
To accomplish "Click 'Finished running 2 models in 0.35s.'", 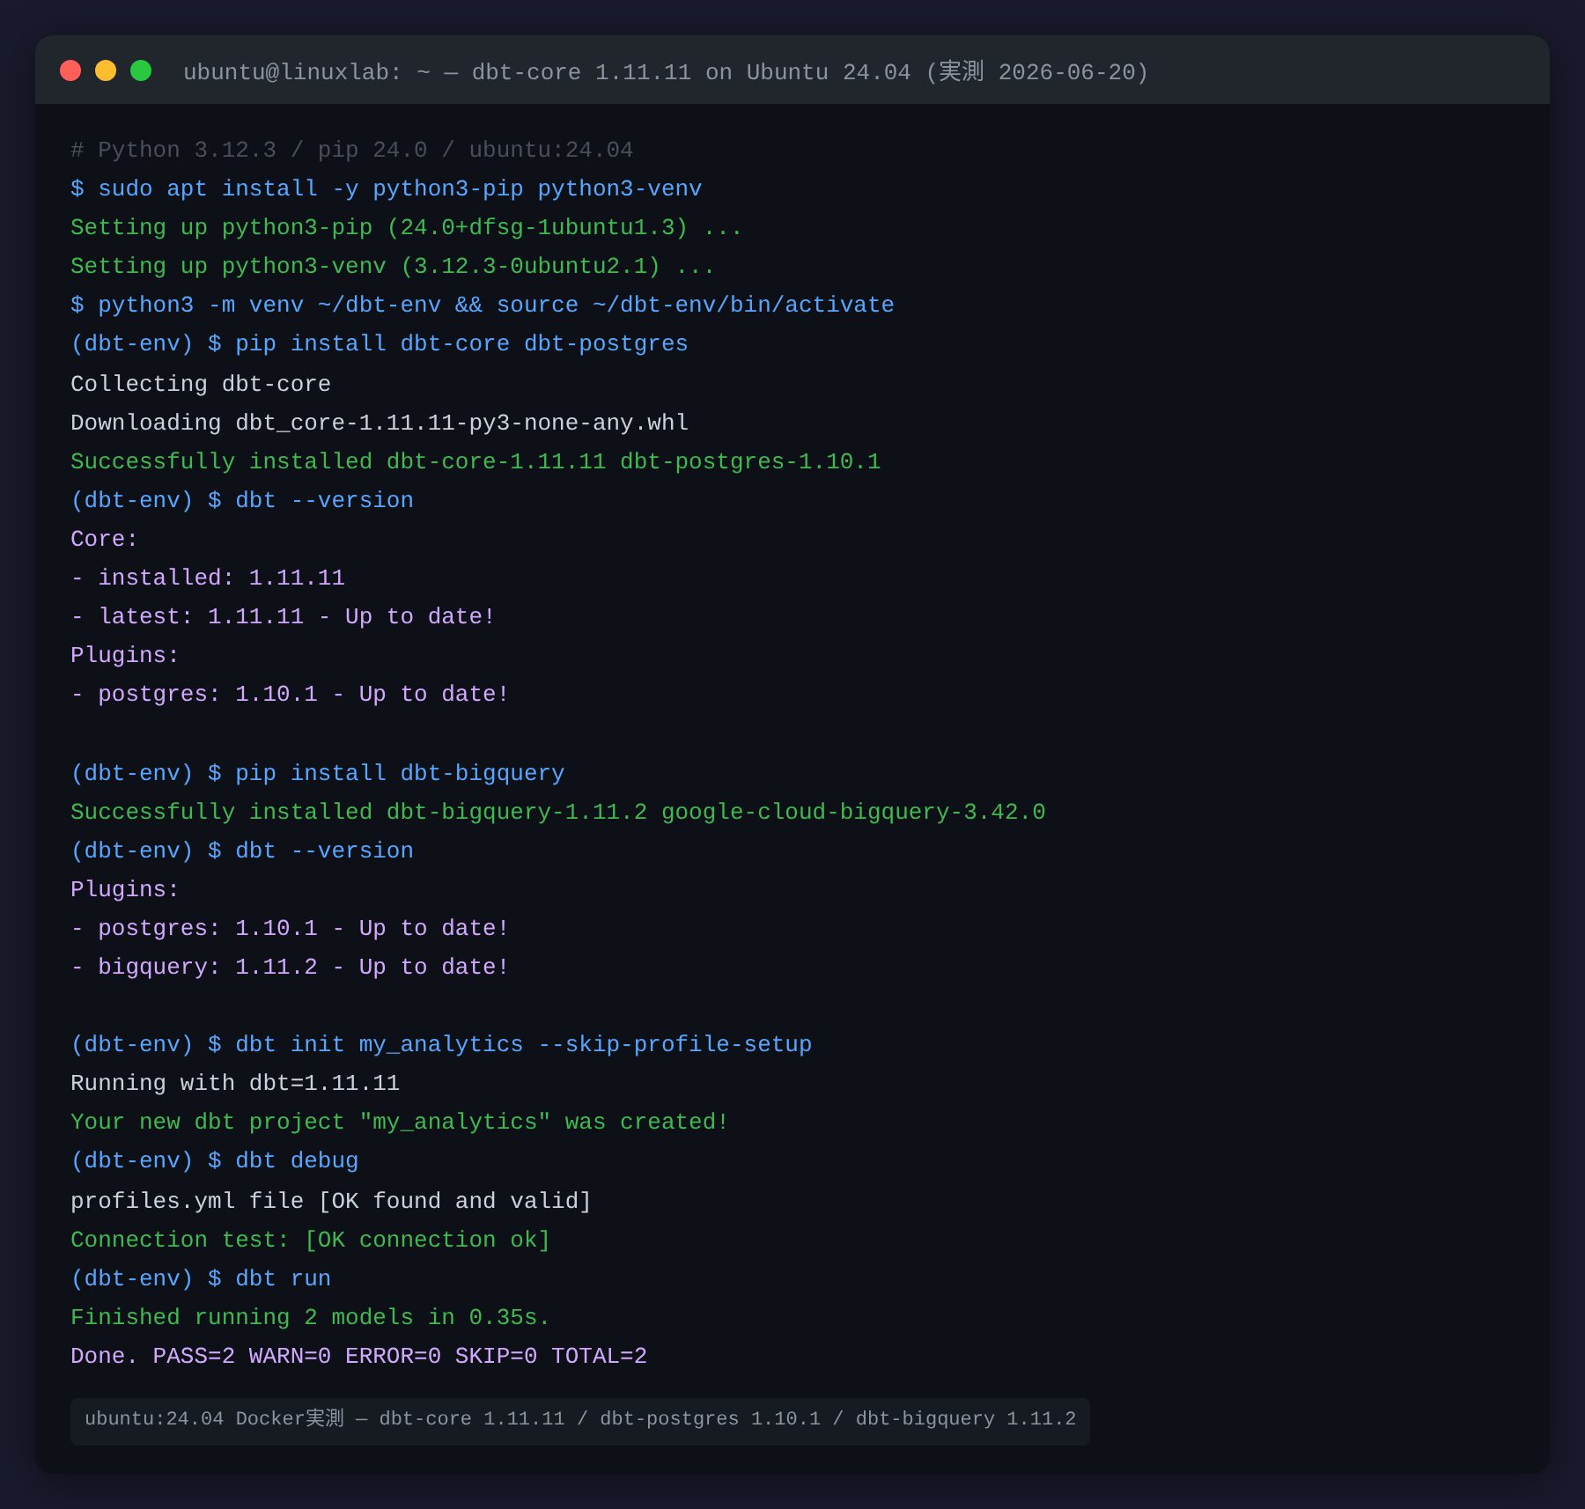I will (311, 1317).
